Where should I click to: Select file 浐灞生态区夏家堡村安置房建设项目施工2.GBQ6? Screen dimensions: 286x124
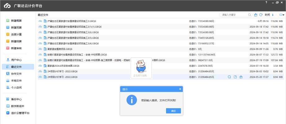coord(71,21)
